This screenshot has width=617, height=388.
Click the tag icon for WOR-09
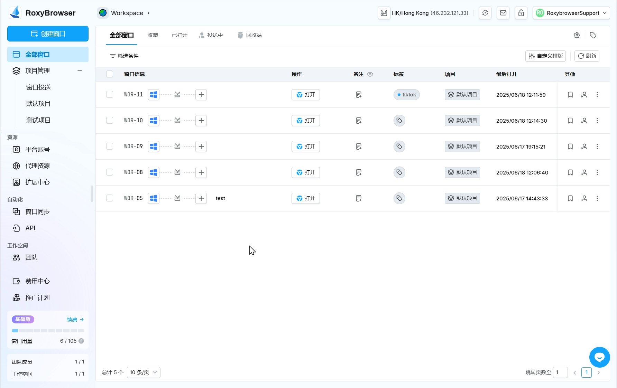pyautogui.click(x=399, y=146)
